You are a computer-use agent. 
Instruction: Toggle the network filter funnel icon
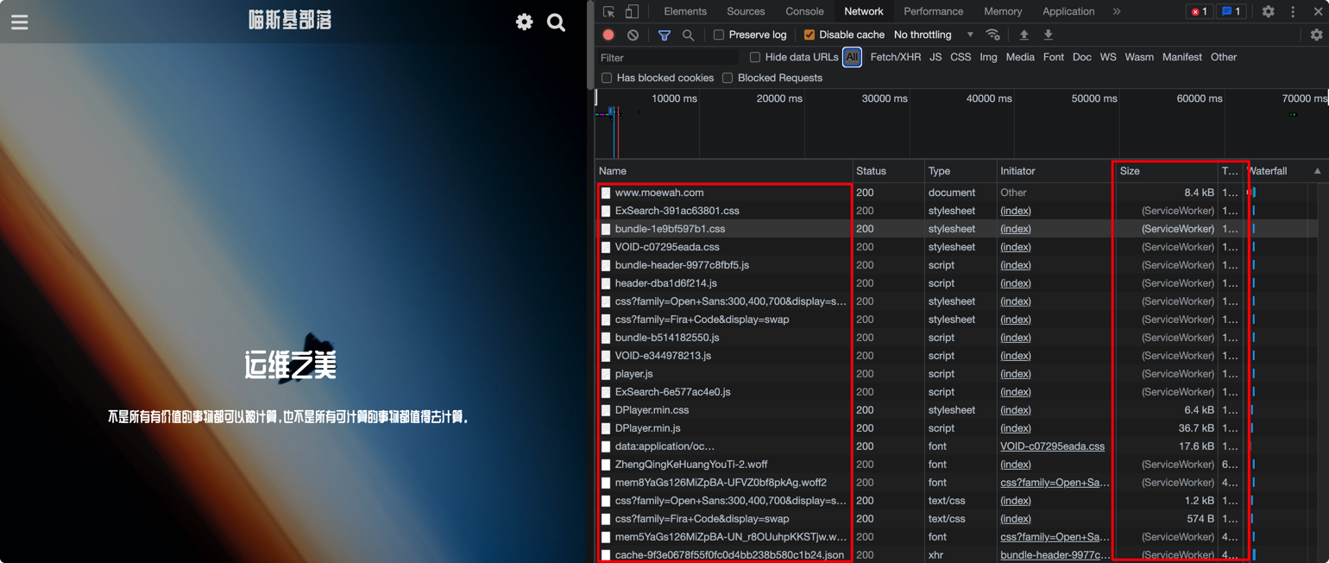pos(664,35)
